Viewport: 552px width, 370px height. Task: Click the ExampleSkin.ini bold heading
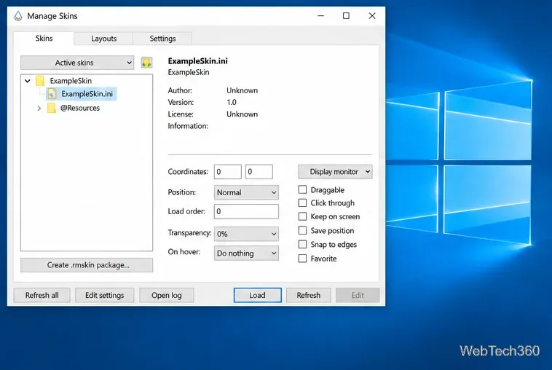pos(198,61)
